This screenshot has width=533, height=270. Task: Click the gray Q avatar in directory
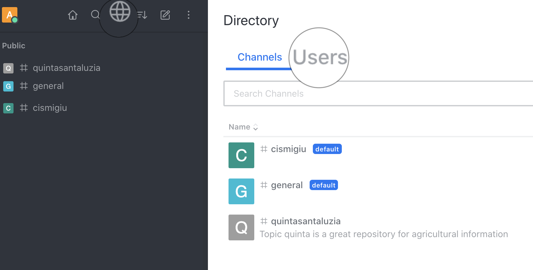(241, 227)
